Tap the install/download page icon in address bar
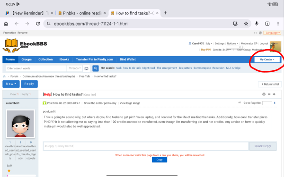 pos(235,24)
